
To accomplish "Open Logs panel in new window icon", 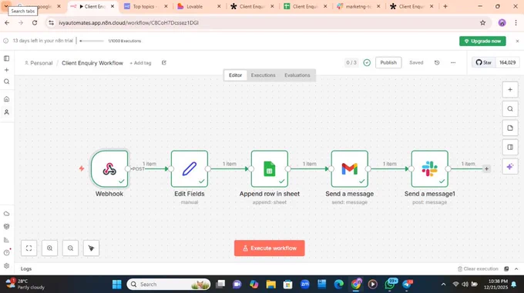I will click(x=506, y=268).
